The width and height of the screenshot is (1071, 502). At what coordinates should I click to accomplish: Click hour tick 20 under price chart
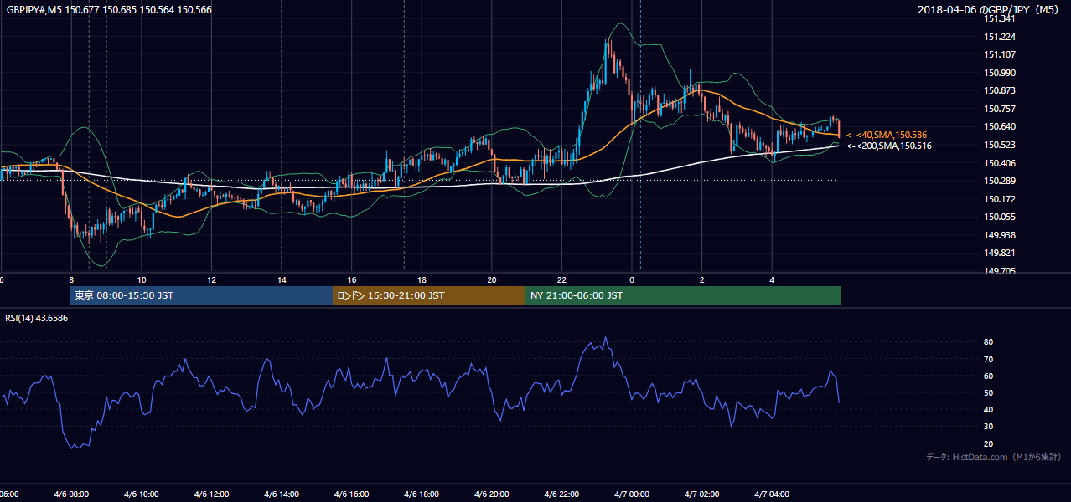[491, 280]
